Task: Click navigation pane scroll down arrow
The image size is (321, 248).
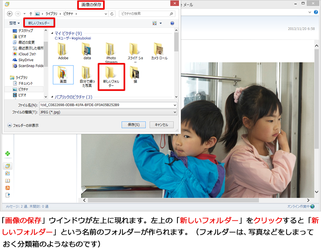Action: (45, 97)
